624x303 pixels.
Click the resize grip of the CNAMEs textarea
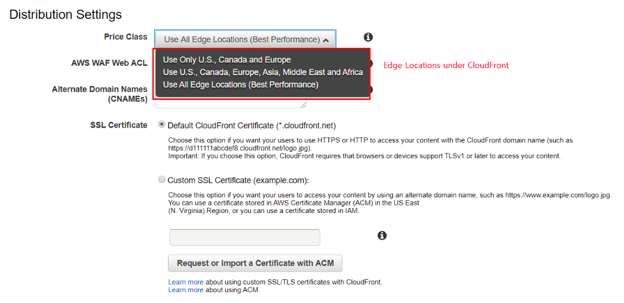(x=304, y=105)
